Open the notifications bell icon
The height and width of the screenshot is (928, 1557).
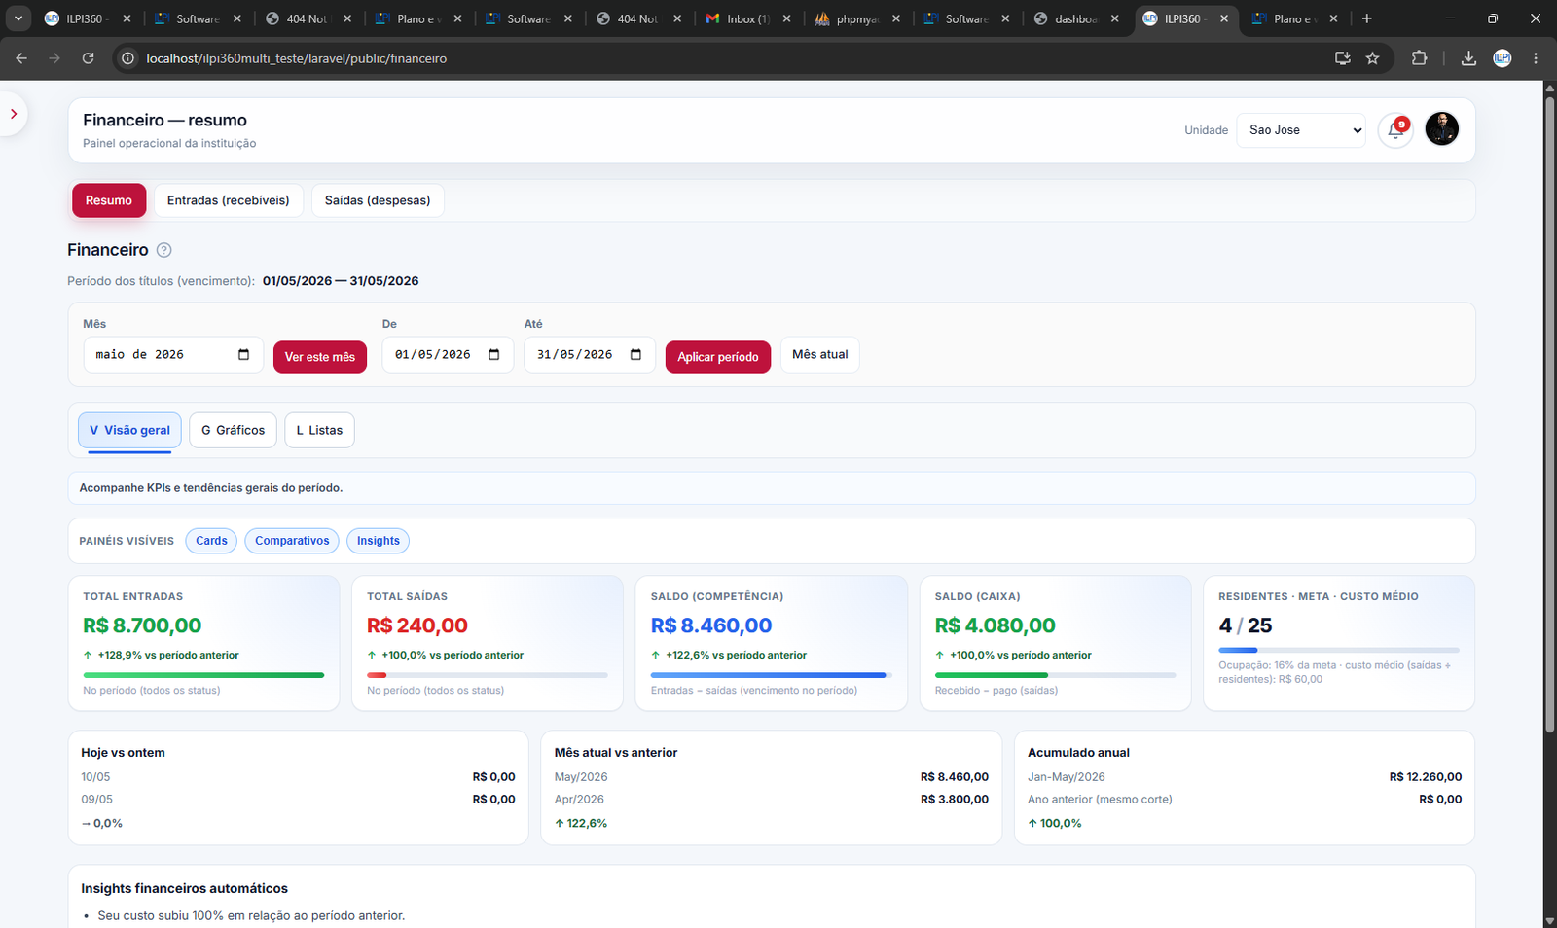[x=1395, y=130]
